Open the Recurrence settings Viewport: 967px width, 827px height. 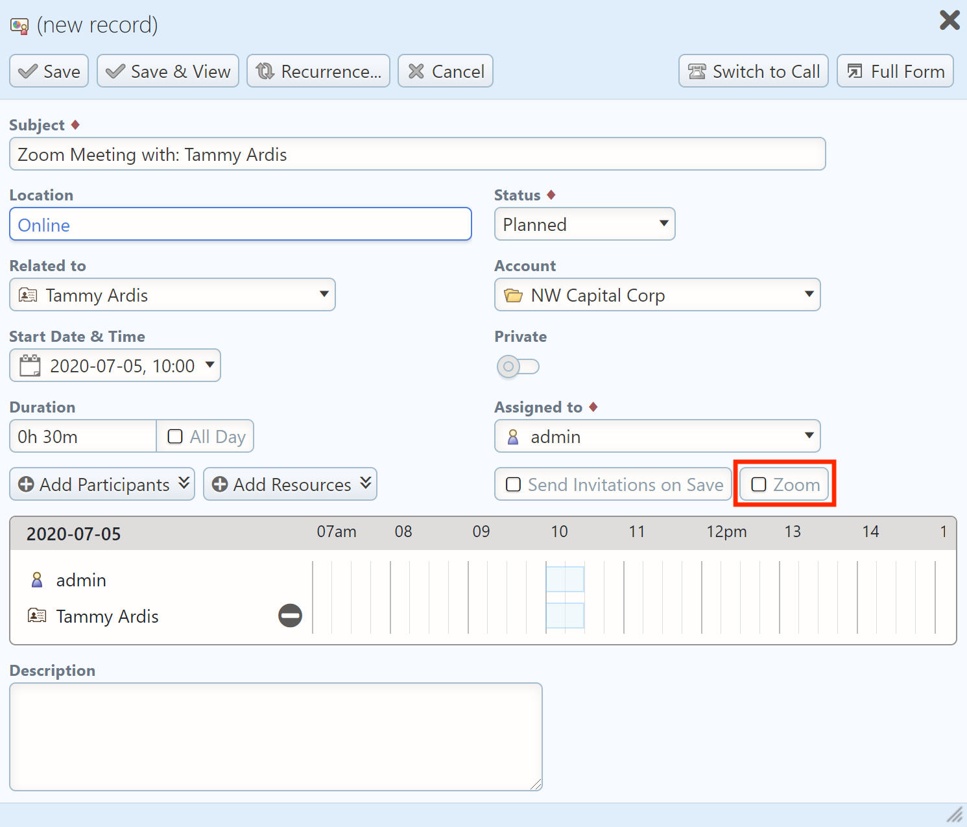pyautogui.click(x=318, y=71)
